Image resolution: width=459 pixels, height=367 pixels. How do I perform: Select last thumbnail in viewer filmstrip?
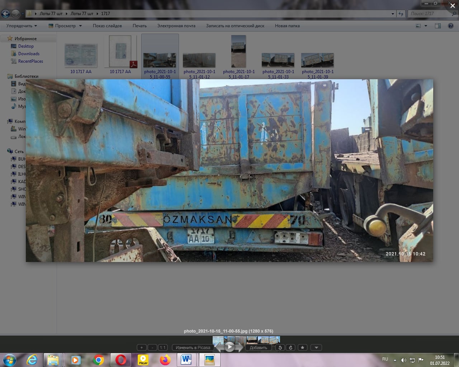point(274,339)
